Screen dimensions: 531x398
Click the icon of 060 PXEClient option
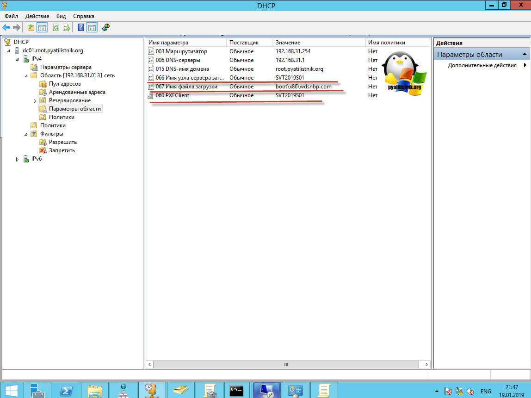tap(151, 95)
